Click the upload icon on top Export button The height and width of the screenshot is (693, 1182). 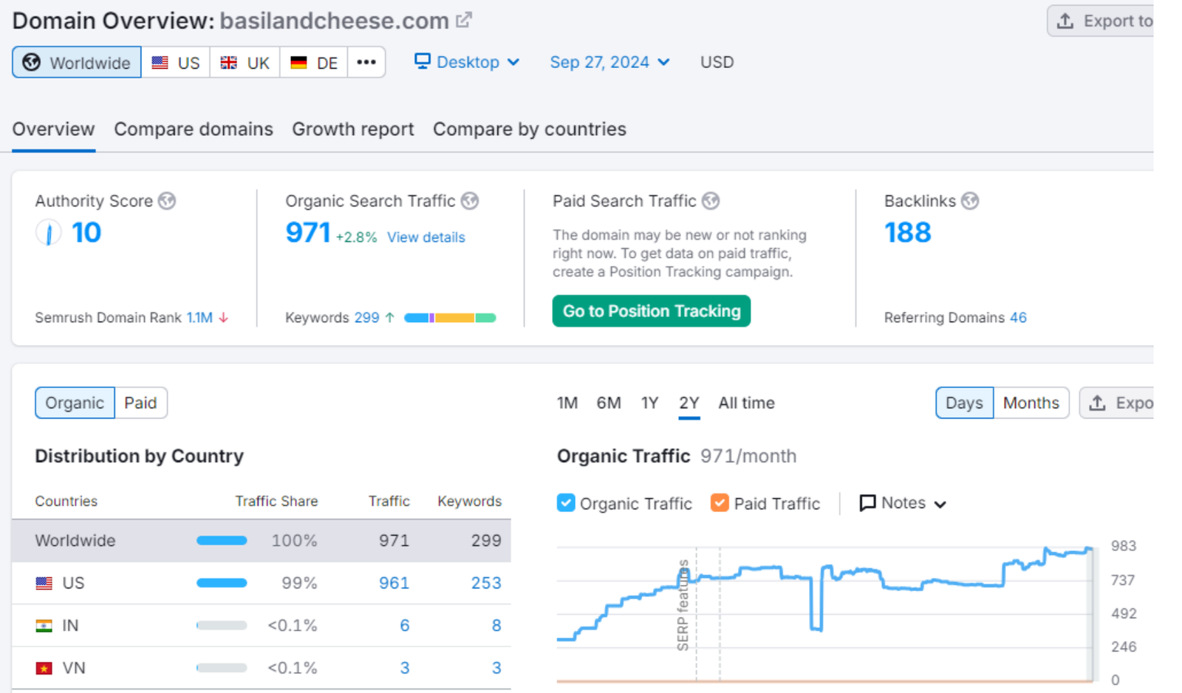tap(1065, 21)
